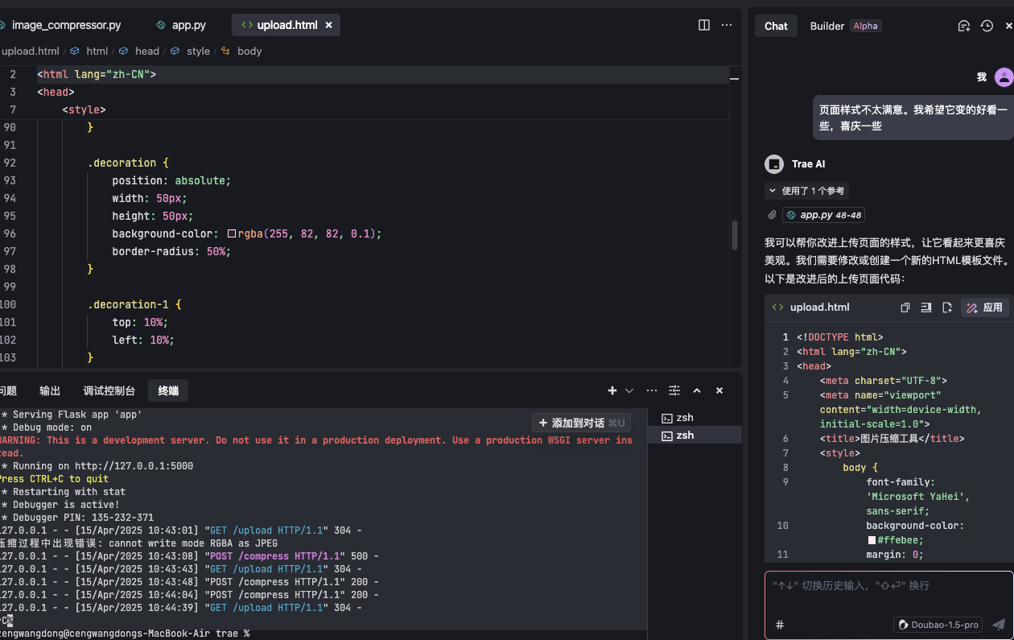Open chat history clock icon

(987, 26)
